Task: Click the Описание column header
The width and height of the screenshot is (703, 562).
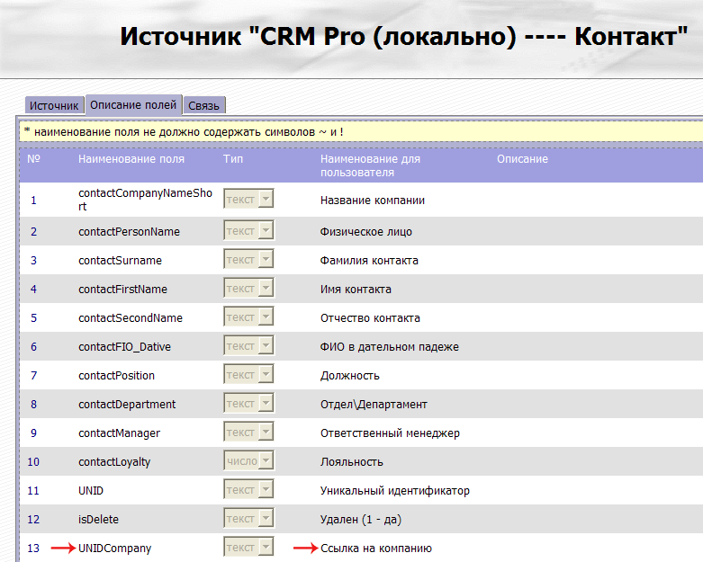Action: pos(522,159)
